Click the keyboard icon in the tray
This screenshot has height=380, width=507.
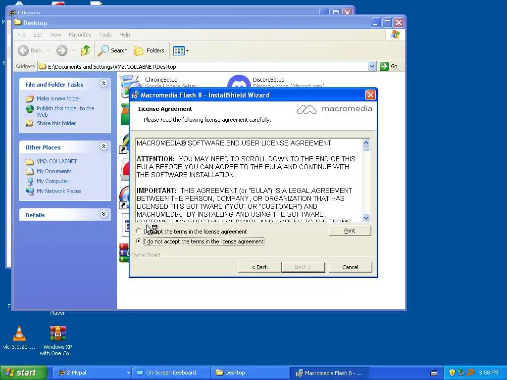pyautogui.click(x=434, y=373)
